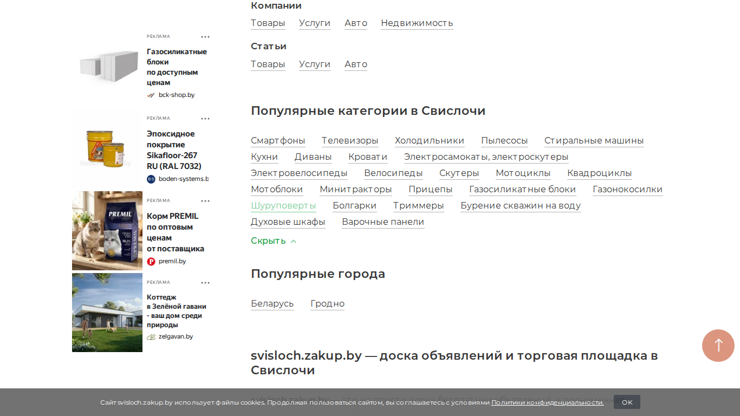Open options menu for Газосиликатные блоки ad
Screen dimensions: 740x416
205,37
